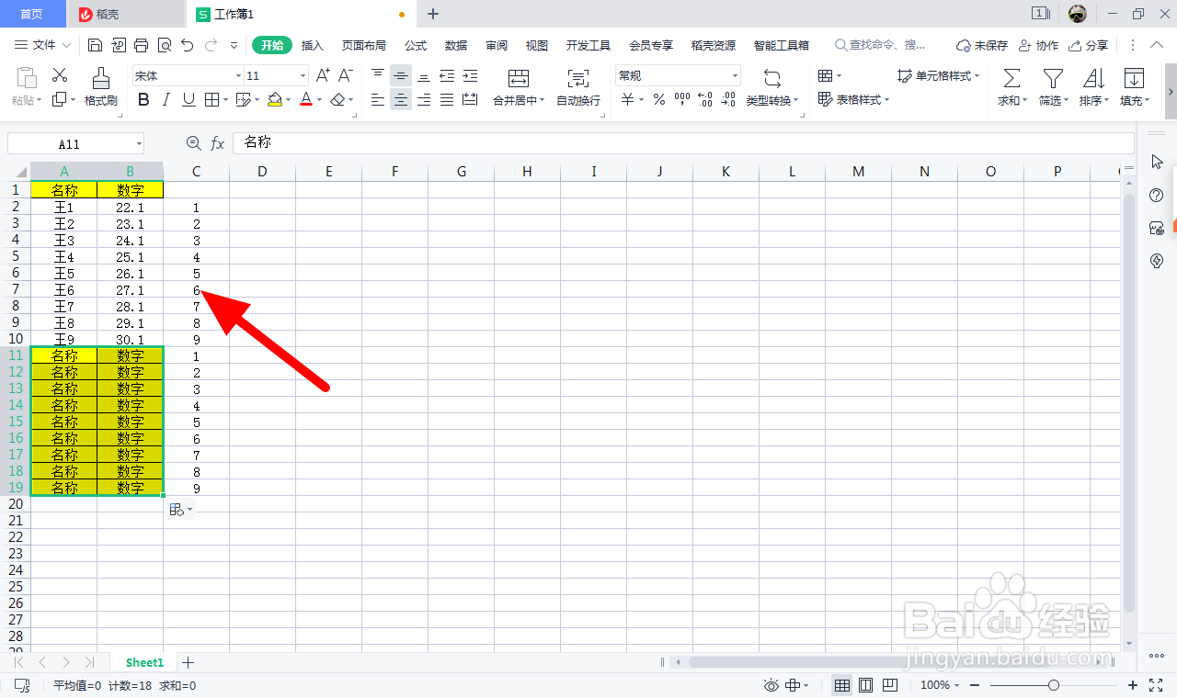1177x698 pixels.
Task: Select the Format Painter tool
Action: 101,87
